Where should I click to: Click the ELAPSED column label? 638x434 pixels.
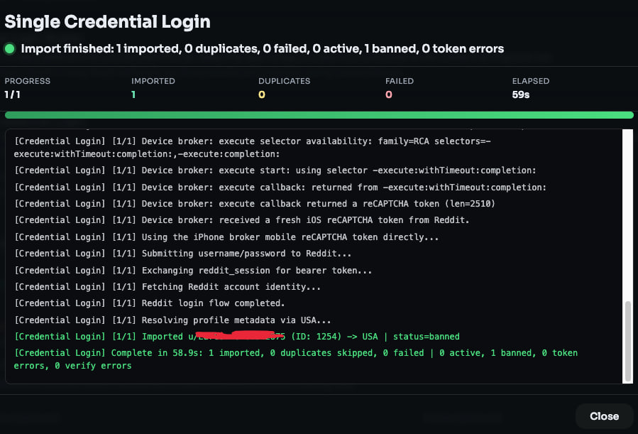(531, 81)
